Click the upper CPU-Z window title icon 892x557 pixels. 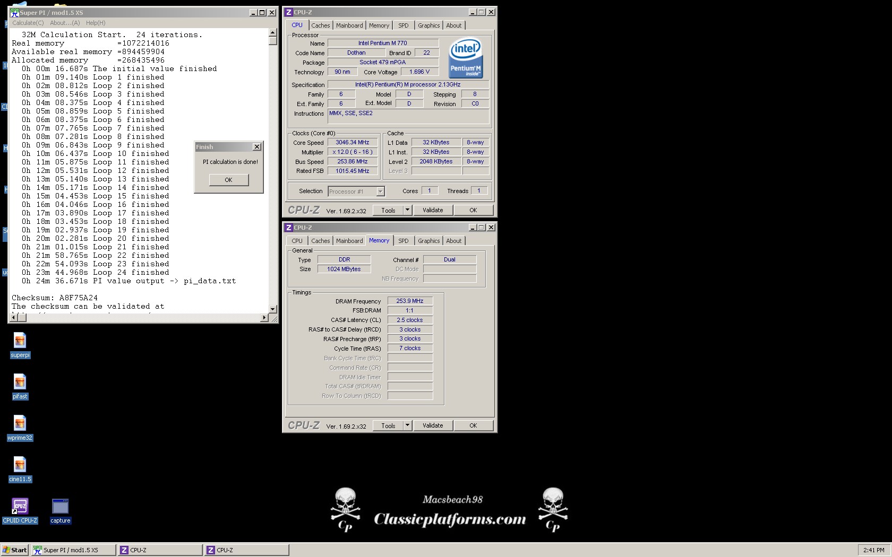[289, 12]
